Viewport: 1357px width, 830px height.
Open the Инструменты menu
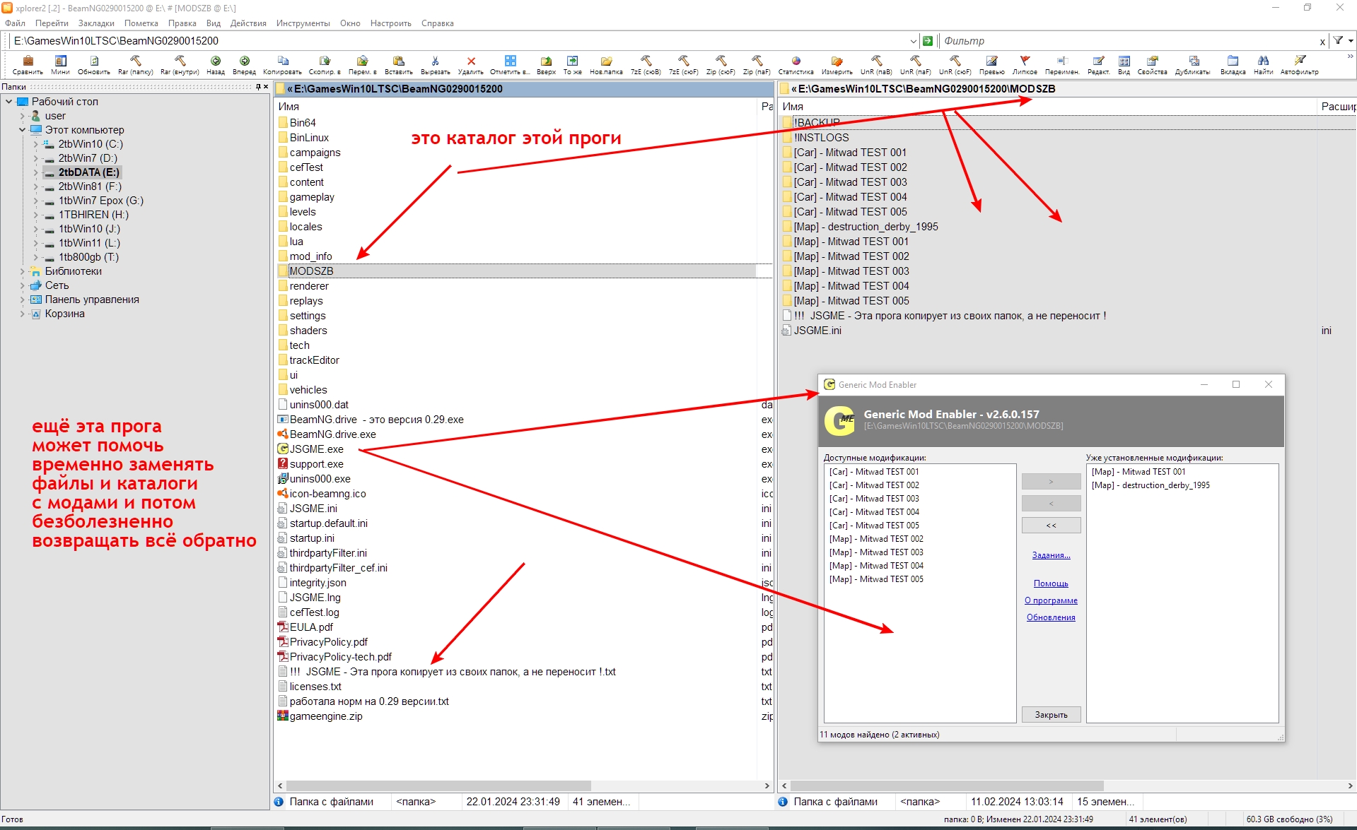click(x=303, y=23)
